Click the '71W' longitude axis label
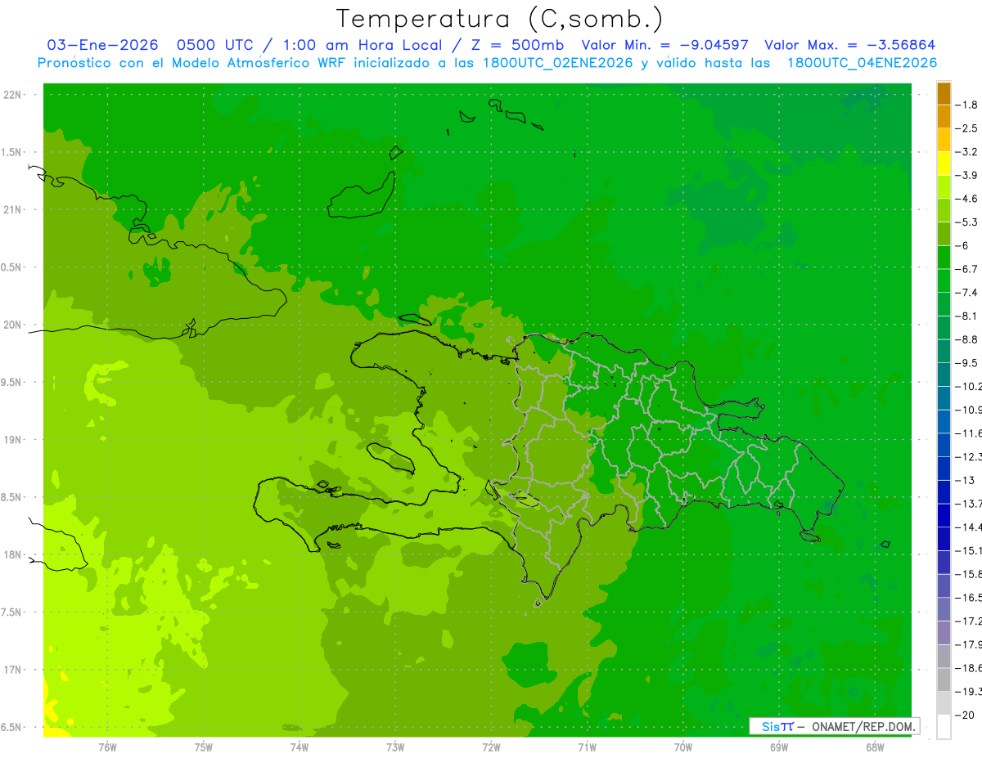 point(587,747)
